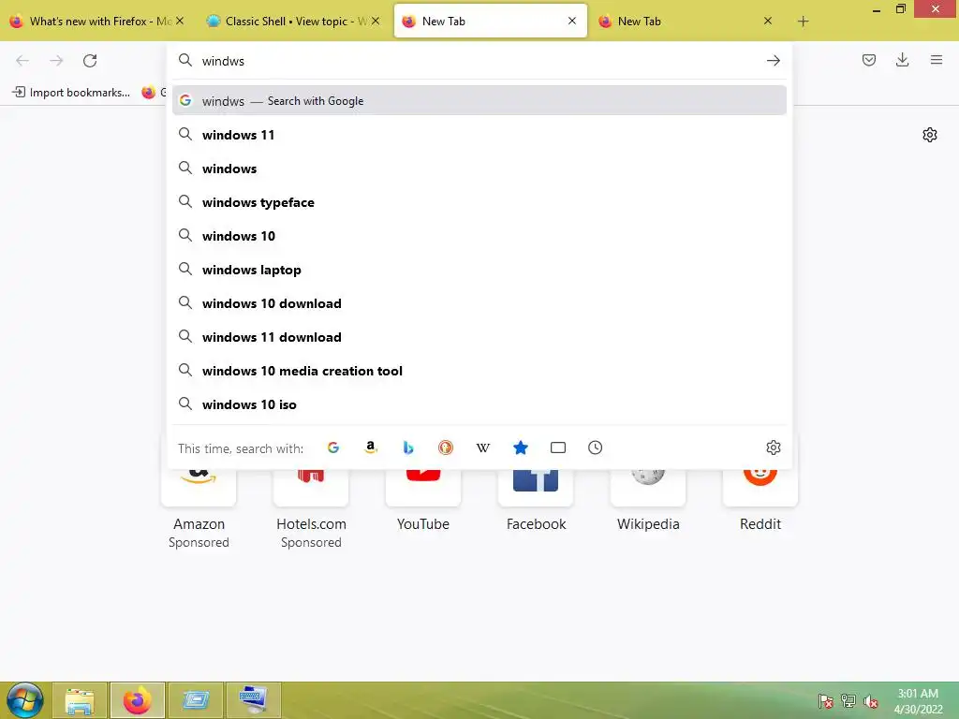Close the active New Tab
The width and height of the screenshot is (959, 719).
pyautogui.click(x=572, y=21)
